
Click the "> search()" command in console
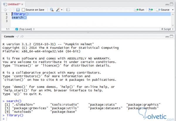point(12,101)
